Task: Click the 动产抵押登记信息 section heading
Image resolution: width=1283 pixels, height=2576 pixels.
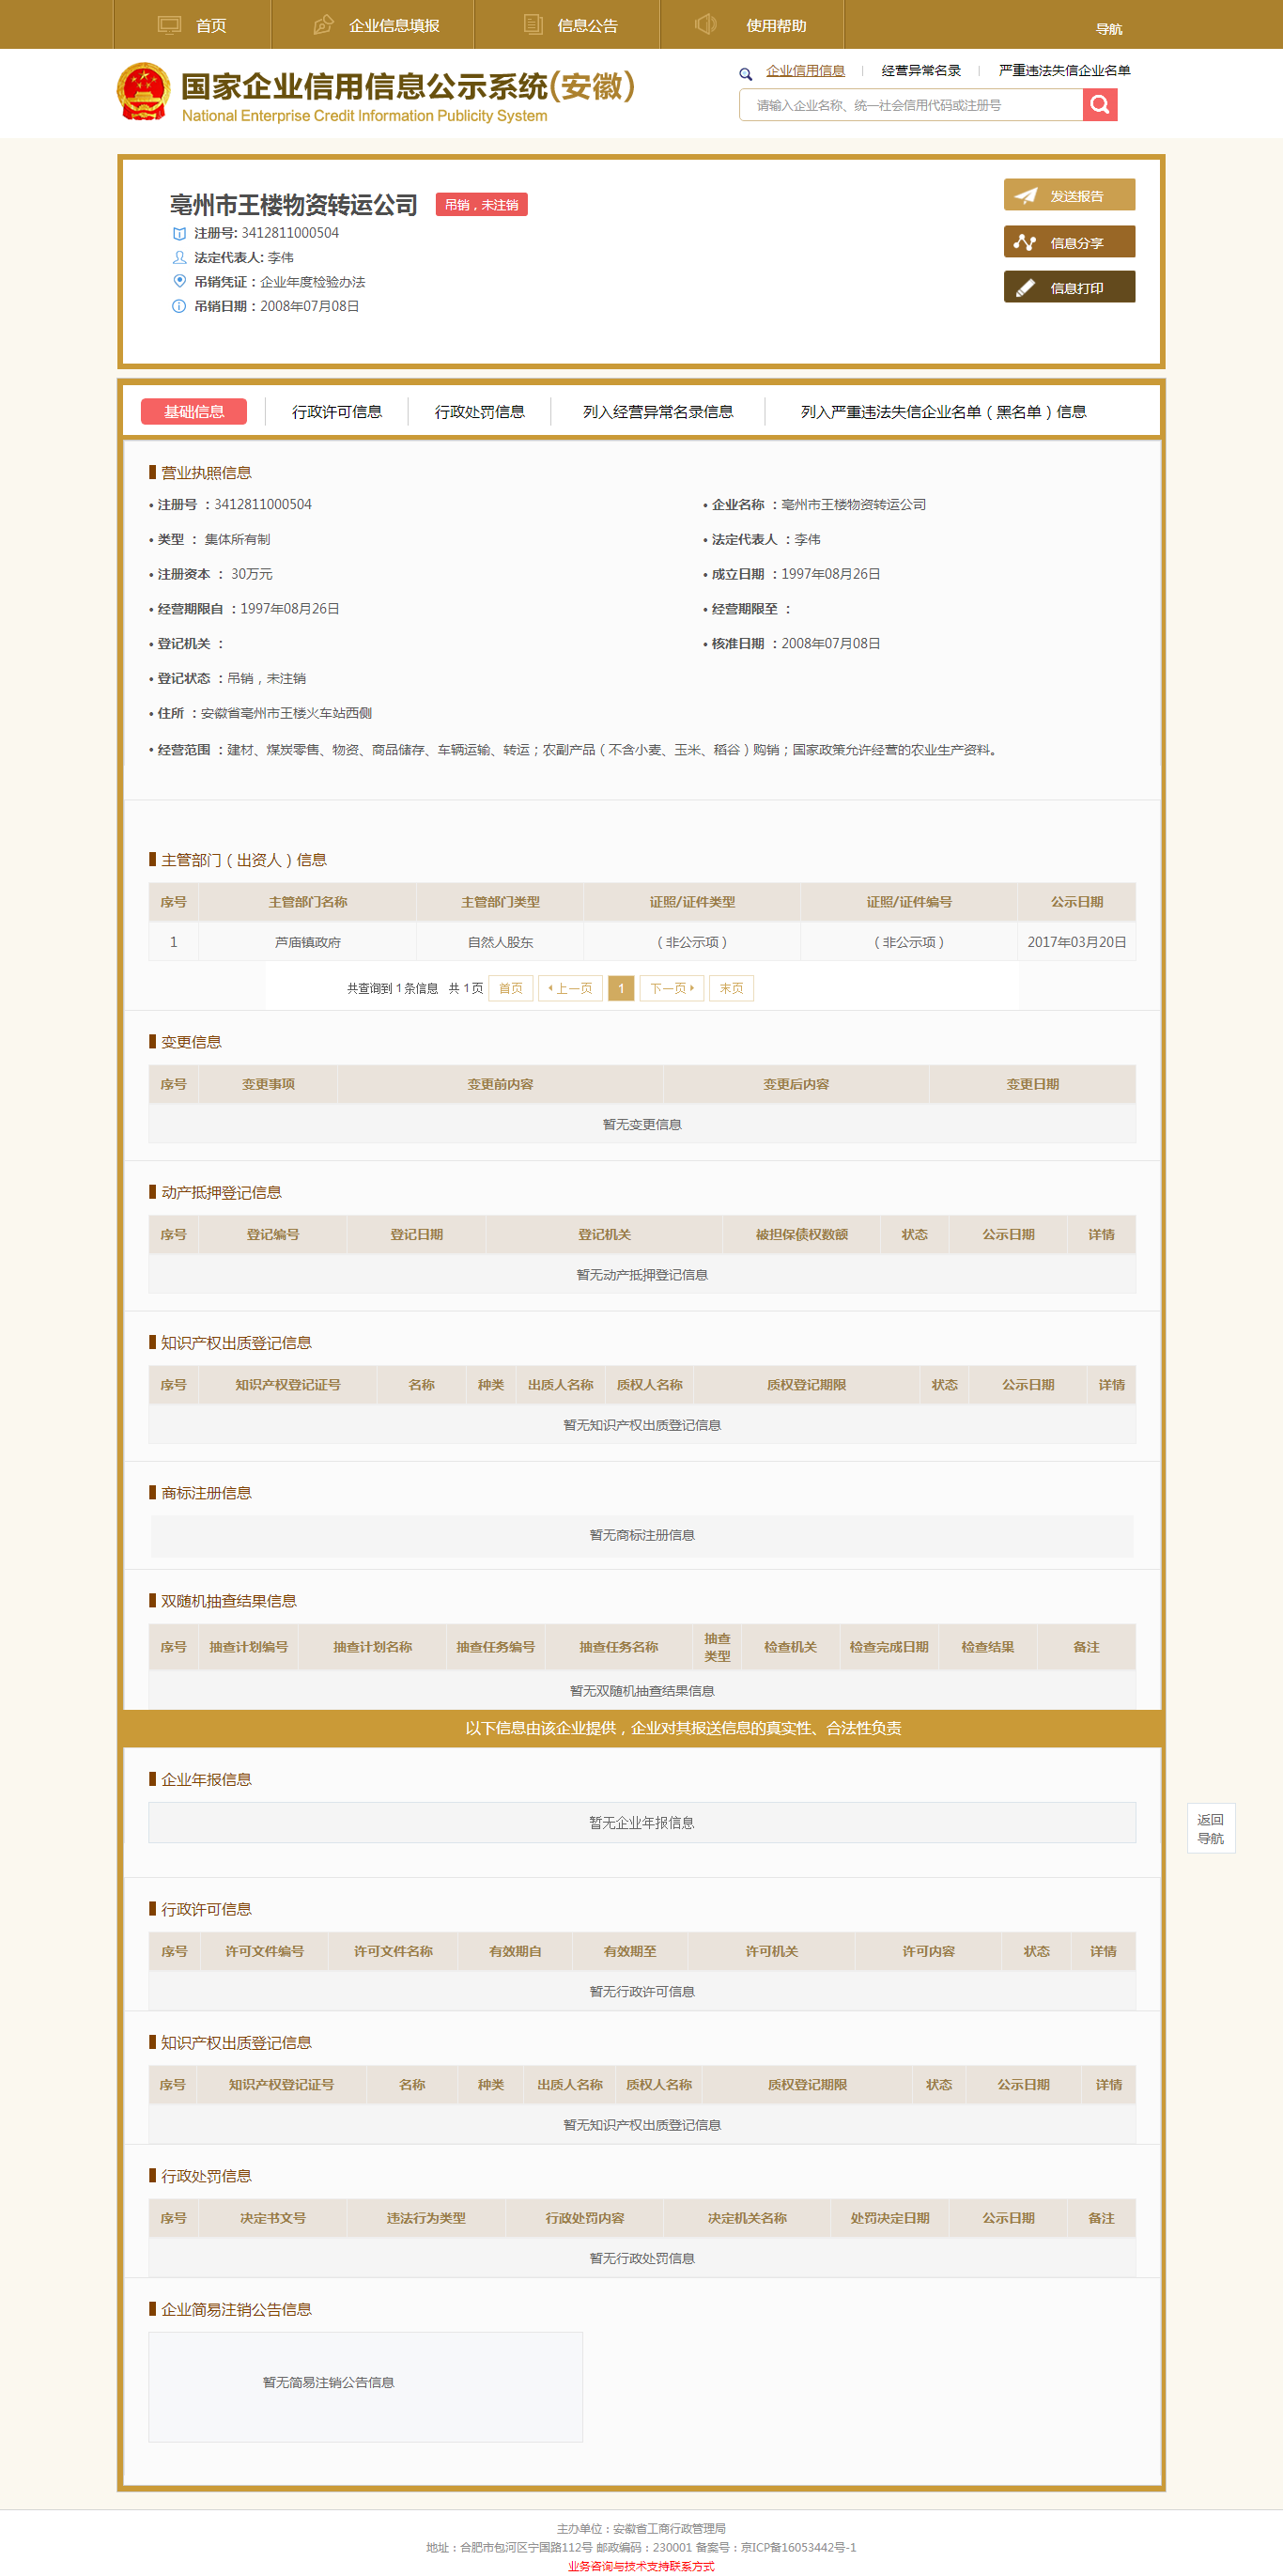Action: [221, 1193]
